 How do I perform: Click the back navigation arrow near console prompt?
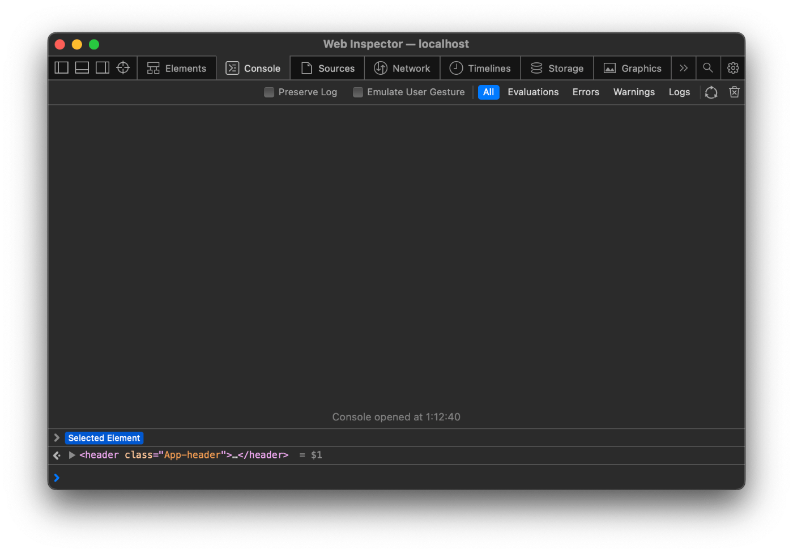(x=56, y=455)
